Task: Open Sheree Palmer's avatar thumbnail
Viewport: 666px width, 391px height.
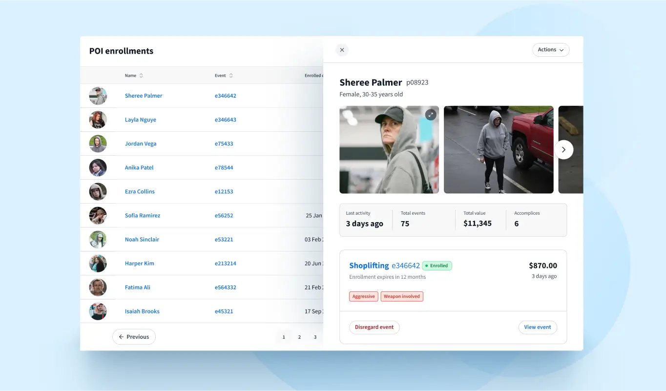Action: [98, 96]
